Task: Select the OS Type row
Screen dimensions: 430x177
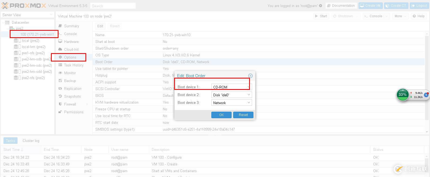Action: [259, 55]
